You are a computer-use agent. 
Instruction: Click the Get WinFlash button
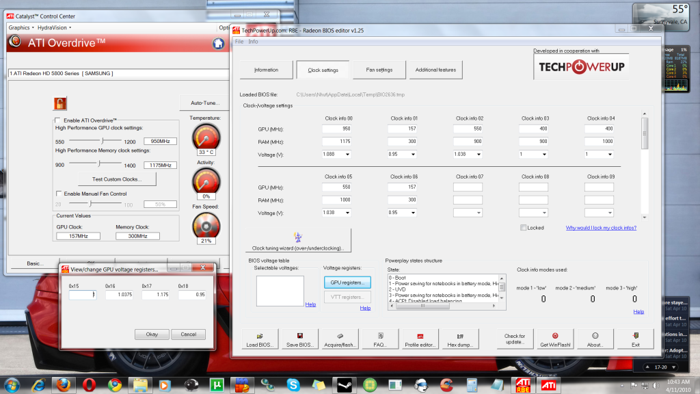[555, 339]
